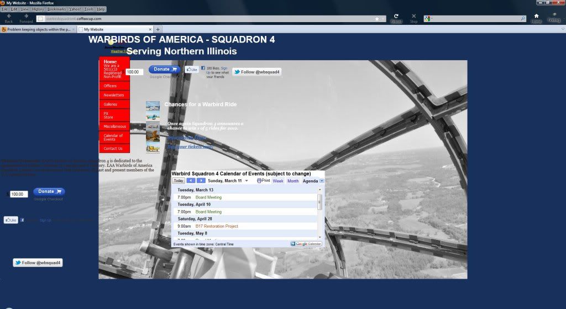The height and width of the screenshot is (309, 566).
Task: Click the Google search box
Action: point(475,18)
